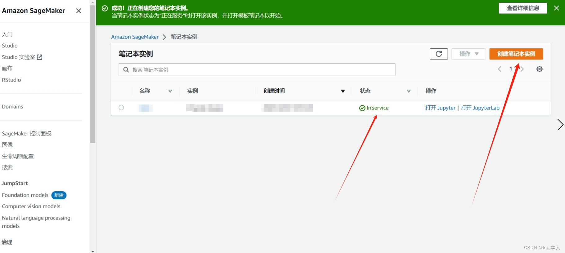Go to next page arrow
565x253 pixels.
point(522,69)
